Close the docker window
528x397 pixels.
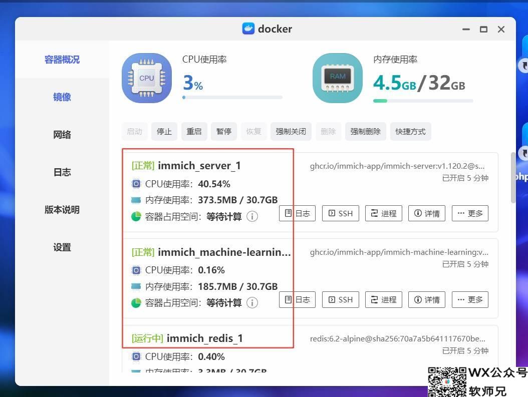(x=501, y=29)
